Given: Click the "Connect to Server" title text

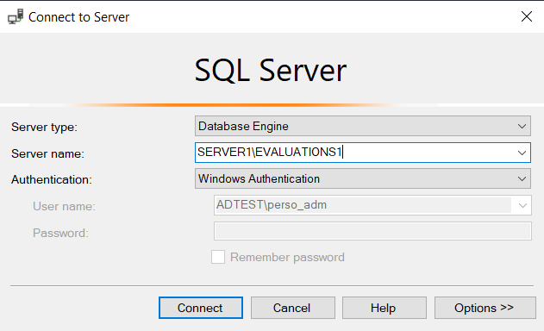Looking at the screenshot, I should click(x=78, y=17).
